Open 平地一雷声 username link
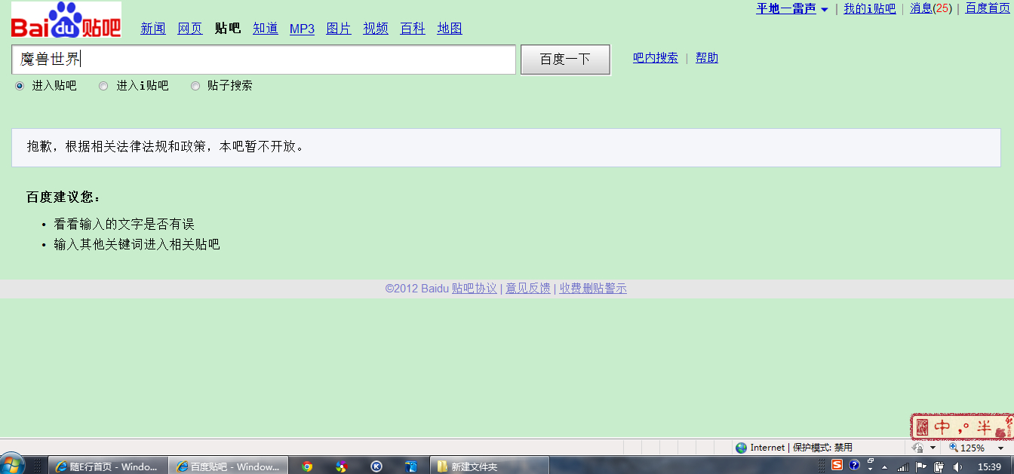This screenshot has height=474, width=1014. [786, 9]
